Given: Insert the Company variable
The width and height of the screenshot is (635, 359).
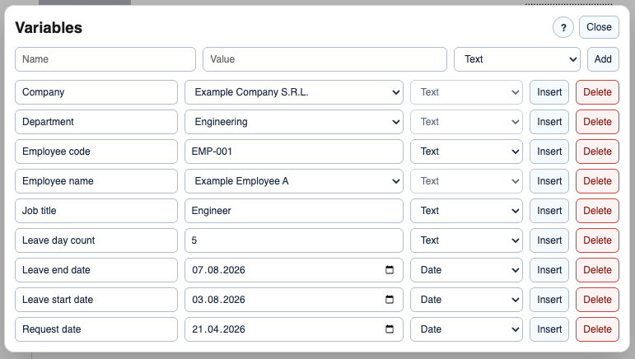Looking at the screenshot, I should (x=549, y=92).
